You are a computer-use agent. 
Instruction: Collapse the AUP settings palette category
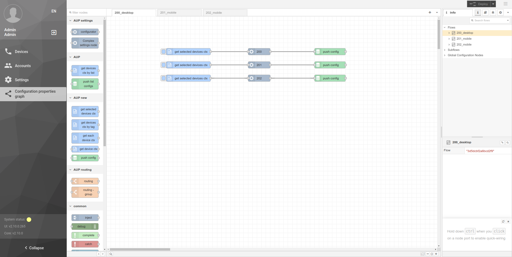click(x=85, y=21)
